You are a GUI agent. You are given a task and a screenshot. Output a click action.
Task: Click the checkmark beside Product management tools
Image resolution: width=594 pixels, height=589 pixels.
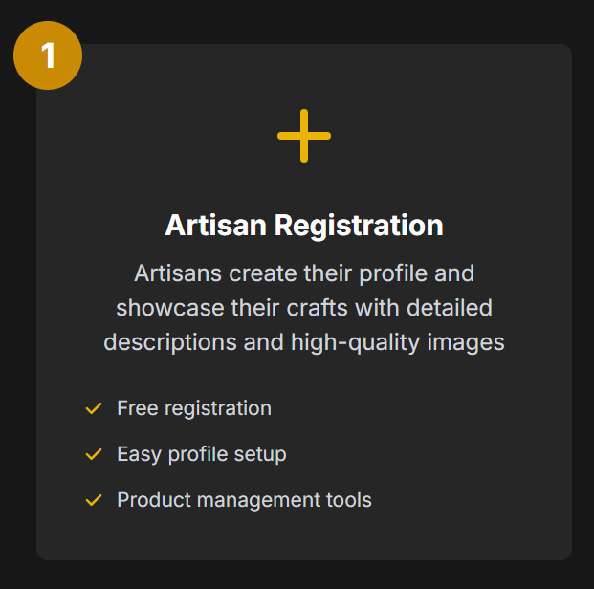tap(94, 500)
